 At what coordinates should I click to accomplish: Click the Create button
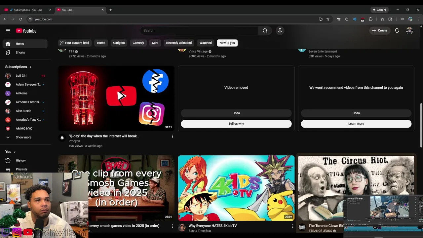coord(380,31)
